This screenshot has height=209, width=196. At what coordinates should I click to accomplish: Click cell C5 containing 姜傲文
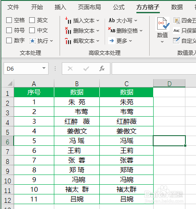pyautogui.click(x=127, y=131)
